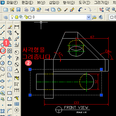Select the Quick Leader tool
Image resolution: width=116 pixels, height=116 pixels.
(x=17, y=98)
